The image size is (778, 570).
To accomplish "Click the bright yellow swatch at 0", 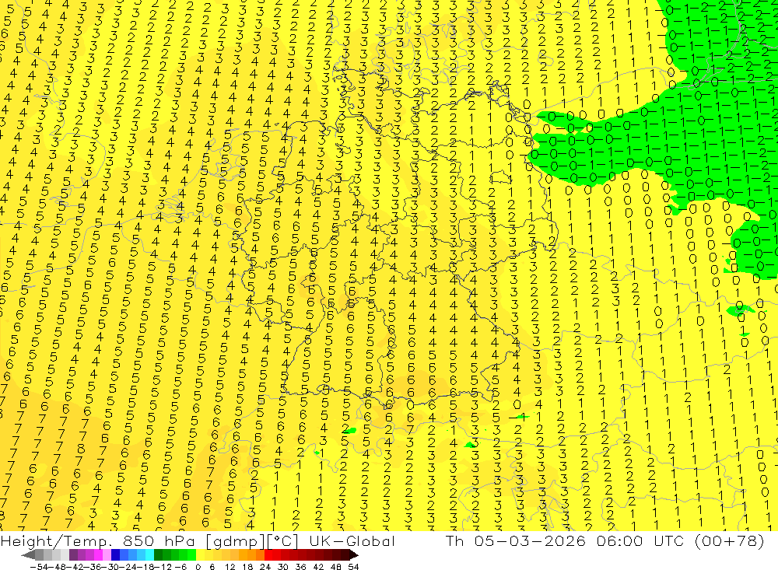I will 200,555.
